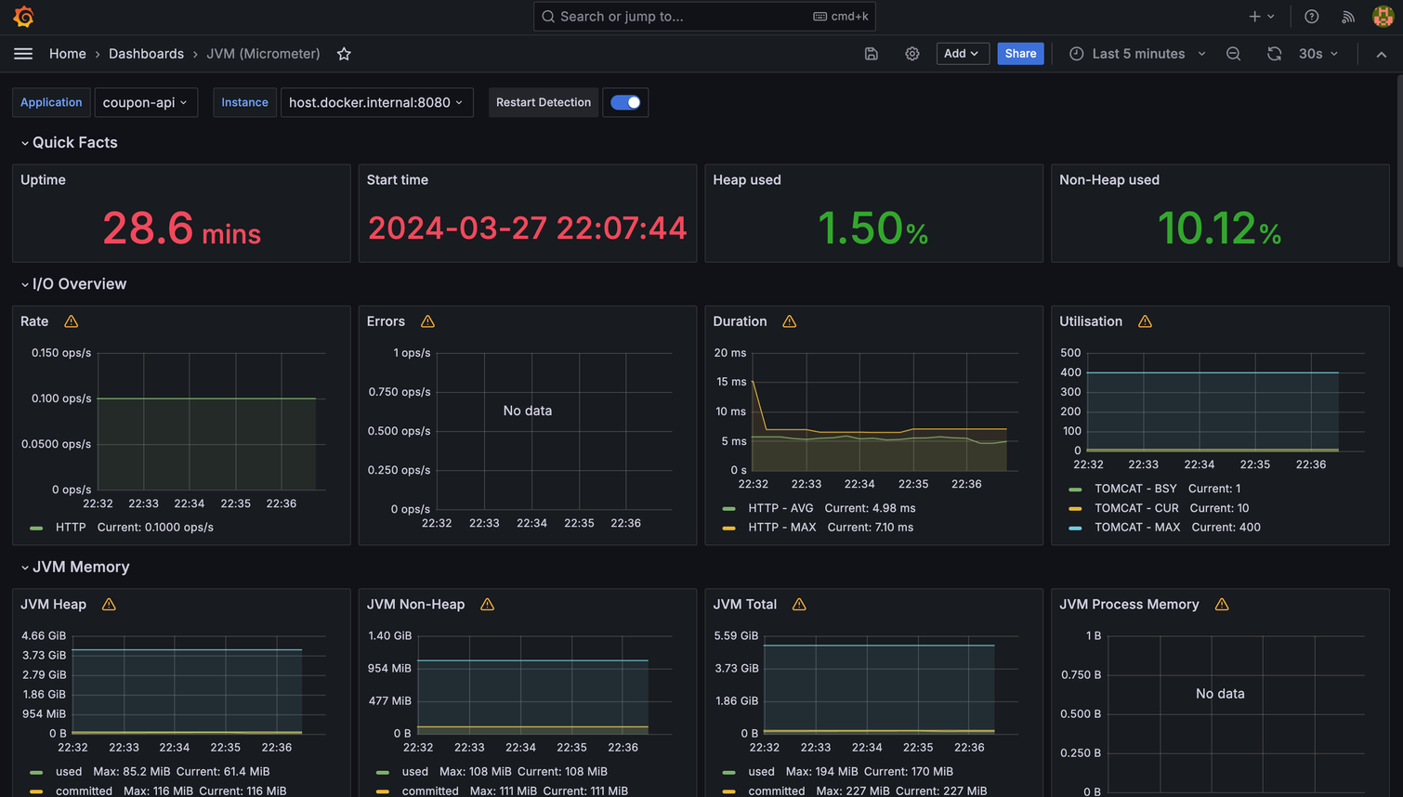Click JVM (Micrometer) breadcrumb title
Viewport: 1403px width, 797px height.
coord(263,54)
